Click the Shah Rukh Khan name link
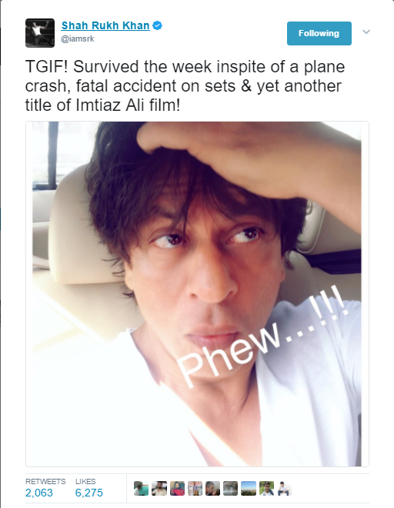The image size is (394, 508). pyautogui.click(x=105, y=25)
